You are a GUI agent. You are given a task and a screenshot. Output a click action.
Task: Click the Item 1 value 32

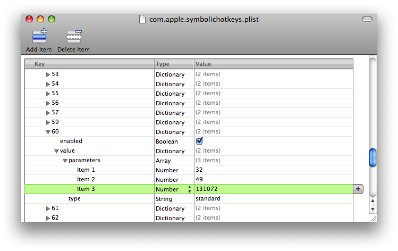199,170
